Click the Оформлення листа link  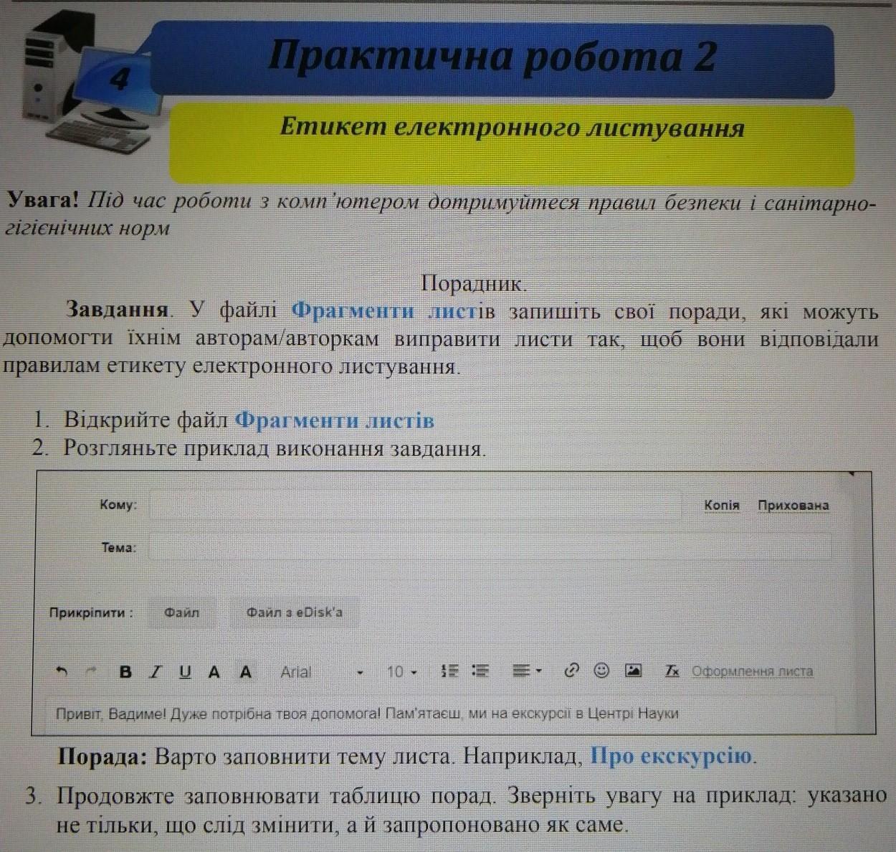pos(752,671)
